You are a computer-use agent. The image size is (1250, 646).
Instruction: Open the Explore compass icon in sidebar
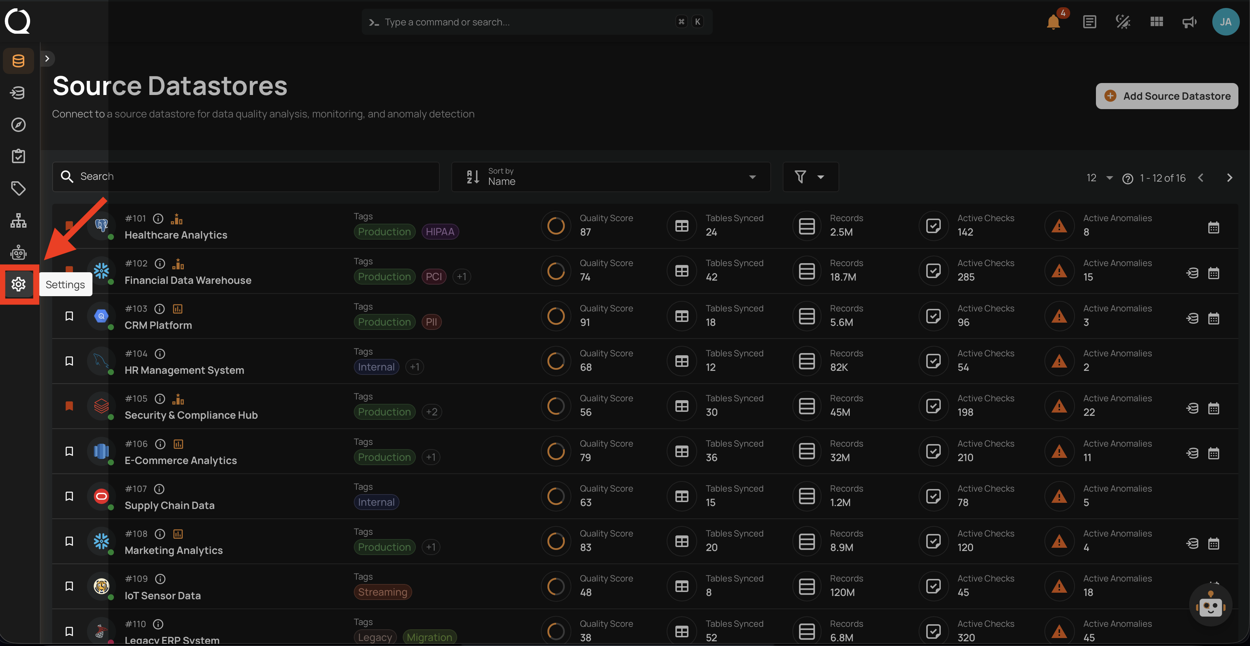click(18, 125)
